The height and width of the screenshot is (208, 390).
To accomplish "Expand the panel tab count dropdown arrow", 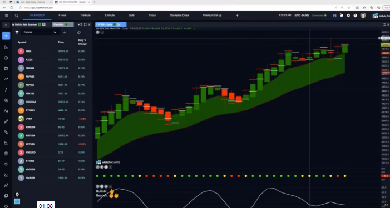I will tap(80, 24).
